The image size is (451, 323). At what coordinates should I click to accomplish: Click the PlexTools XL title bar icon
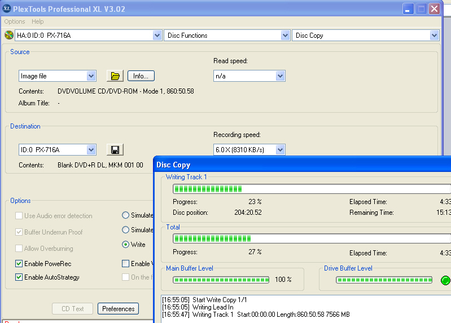[7, 8]
